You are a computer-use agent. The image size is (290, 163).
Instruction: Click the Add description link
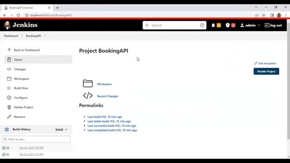265,63
